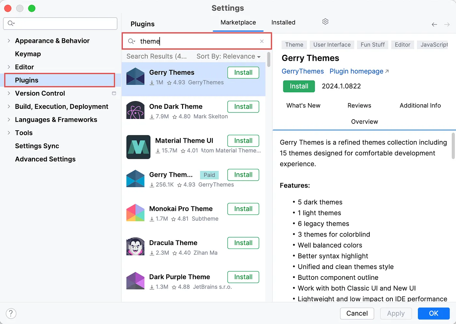This screenshot has height=324, width=456.
Task: Click the Dark Purple Theme icon
Action: pyautogui.click(x=135, y=281)
